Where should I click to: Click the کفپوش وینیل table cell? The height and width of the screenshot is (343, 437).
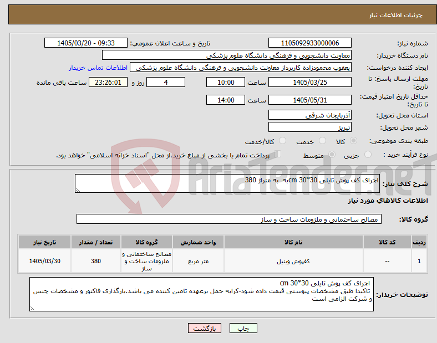(x=293, y=261)
